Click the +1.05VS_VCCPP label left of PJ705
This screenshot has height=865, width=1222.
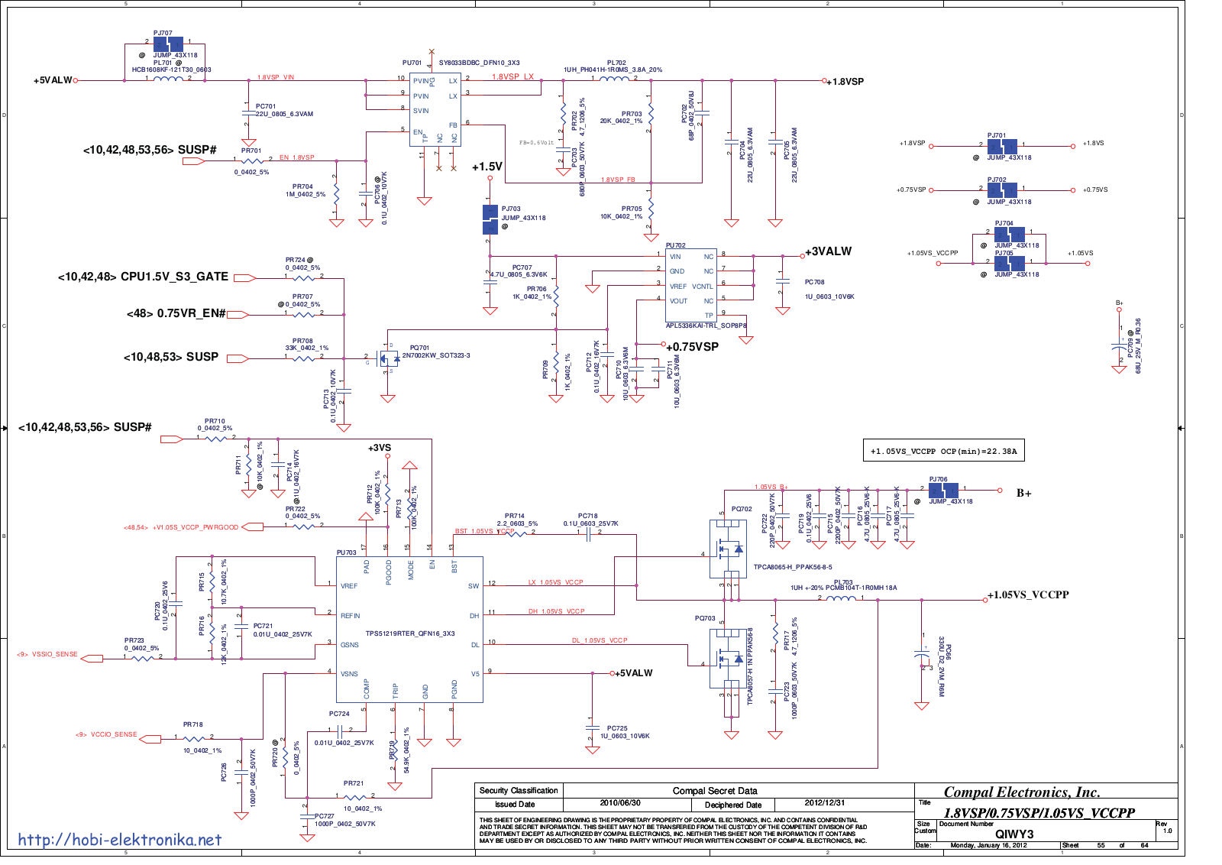coord(933,253)
